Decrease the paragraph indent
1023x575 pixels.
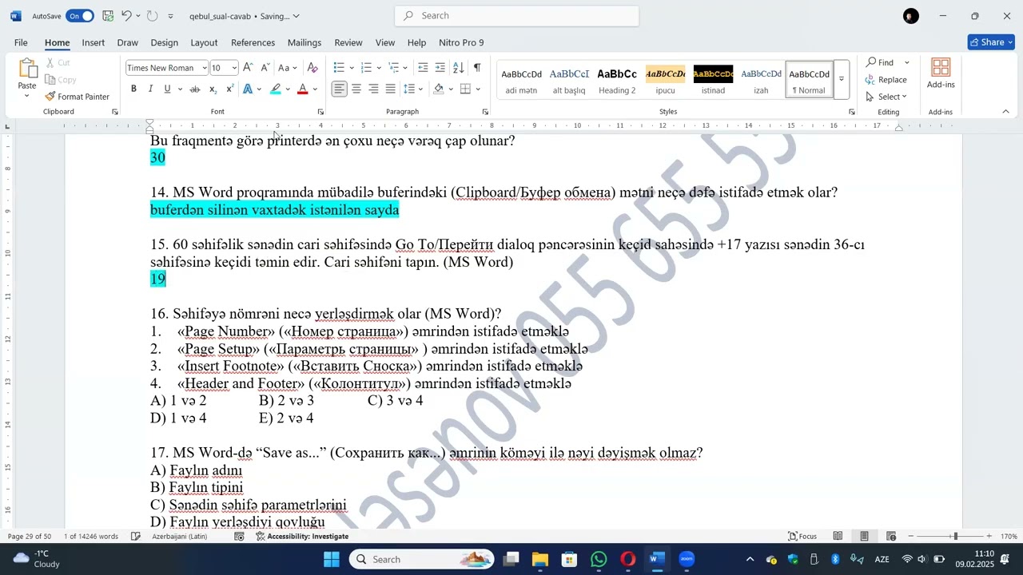(x=423, y=68)
